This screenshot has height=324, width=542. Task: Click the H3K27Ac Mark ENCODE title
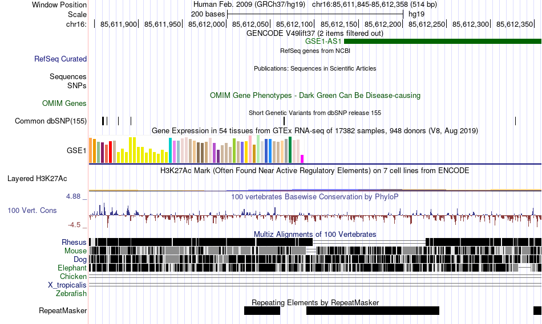coord(315,170)
